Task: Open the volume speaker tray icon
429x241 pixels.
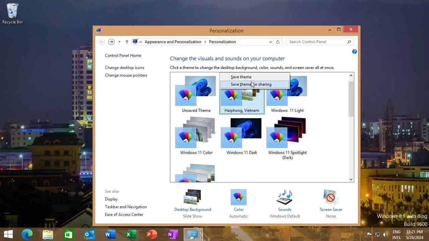Action: pyautogui.click(x=385, y=234)
